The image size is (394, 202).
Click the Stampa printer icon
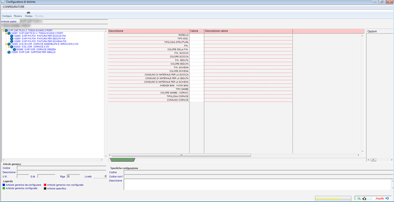coord(28,13)
